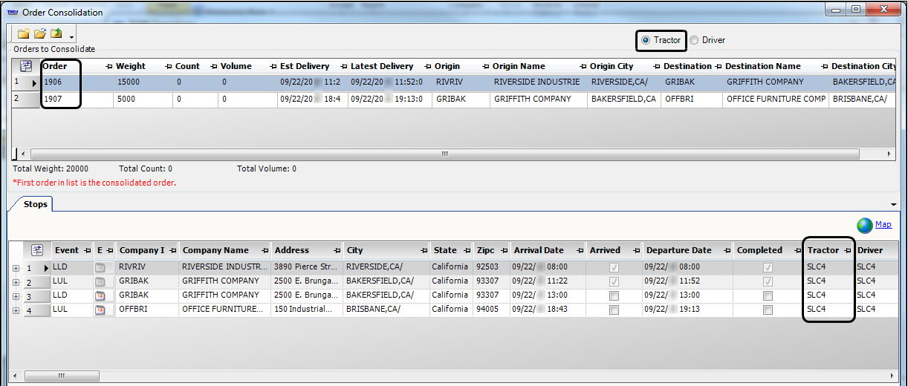Screen dimensions: 908x386
Task: Toggle Completed checkbox for stop 1
Action: pyautogui.click(x=768, y=267)
